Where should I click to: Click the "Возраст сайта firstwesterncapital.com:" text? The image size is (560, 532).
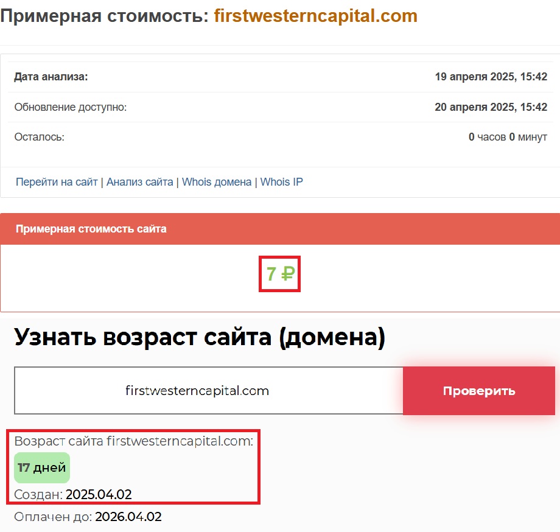tap(134, 441)
